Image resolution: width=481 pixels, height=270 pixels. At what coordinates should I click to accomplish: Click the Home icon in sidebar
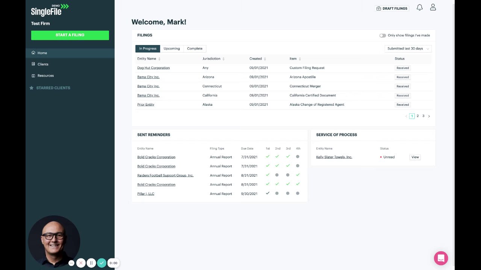point(33,53)
